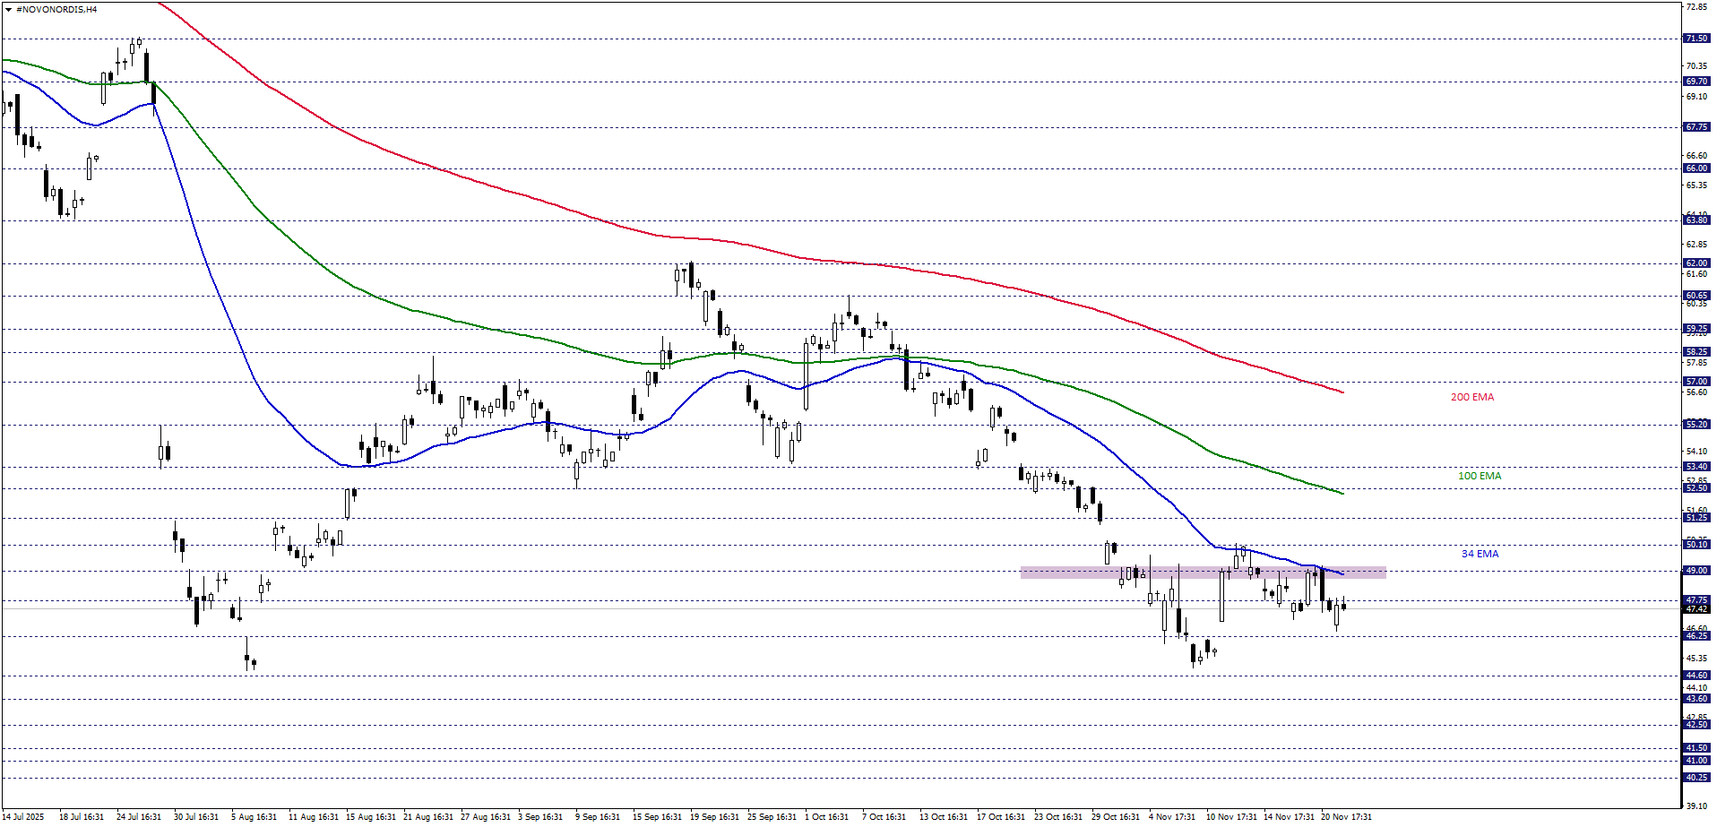Click the current price 47.42 marker

click(x=1695, y=609)
